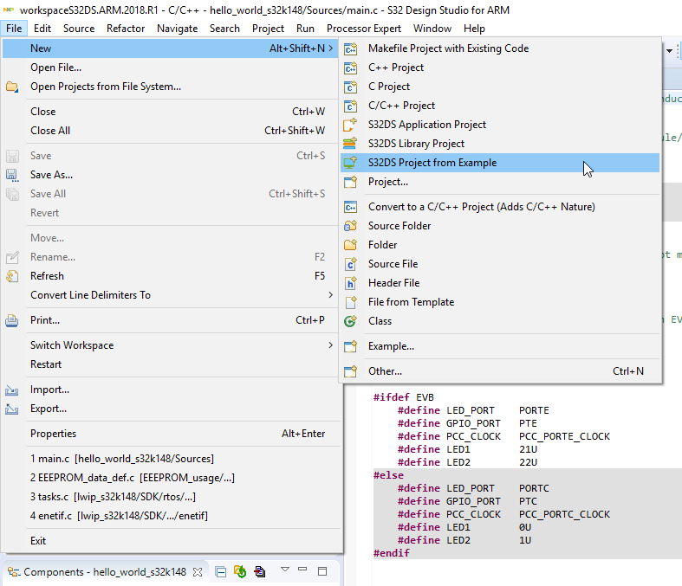The image size is (682, 586).
Task: Open the Source menu
Action: 79,29
